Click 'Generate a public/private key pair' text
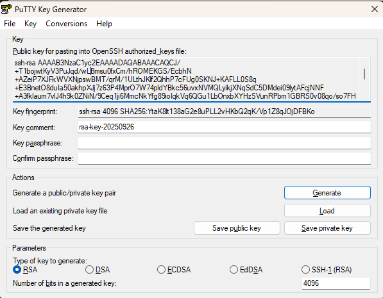 [x=65, y=193]
